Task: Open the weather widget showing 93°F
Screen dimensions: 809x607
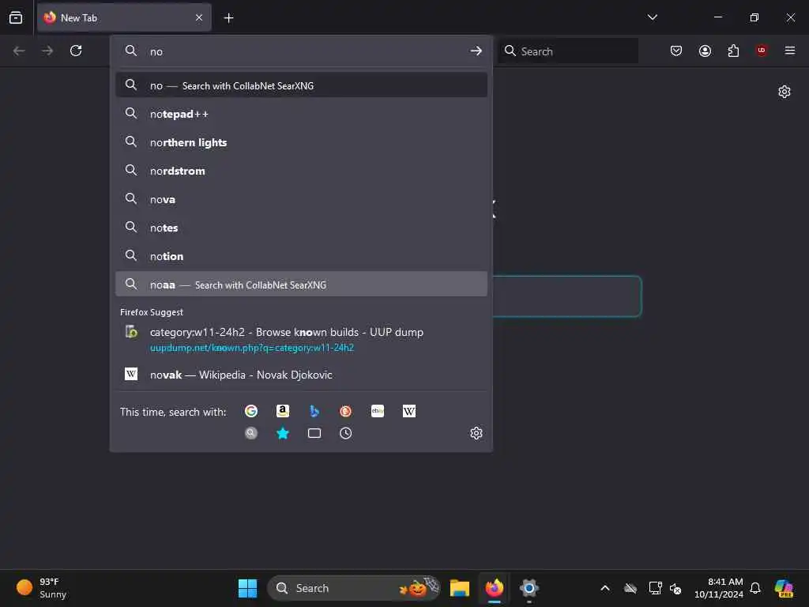Action: pos(43,588)
